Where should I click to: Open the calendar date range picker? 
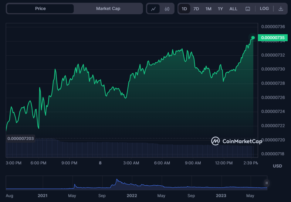tap(248, 9)
